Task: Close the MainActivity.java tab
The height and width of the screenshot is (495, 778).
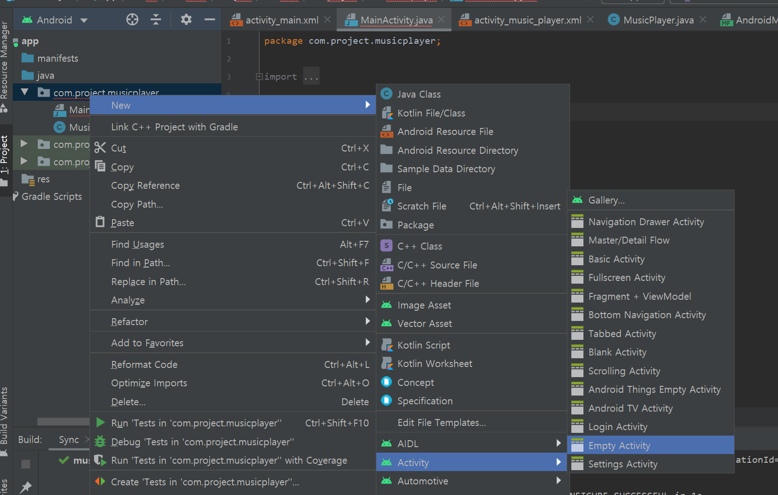Action: (x=441, y=19)
